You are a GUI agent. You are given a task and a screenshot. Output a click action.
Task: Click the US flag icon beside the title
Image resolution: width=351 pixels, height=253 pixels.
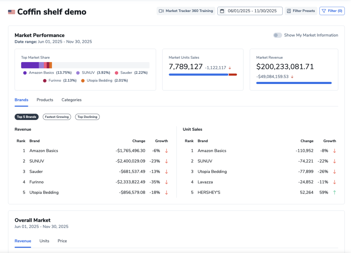(11, 12)
